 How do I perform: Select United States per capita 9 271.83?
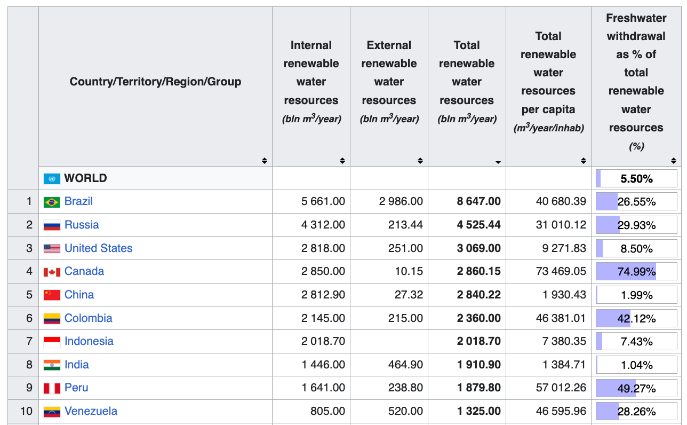pyautogui.click(x=565, y=248)
